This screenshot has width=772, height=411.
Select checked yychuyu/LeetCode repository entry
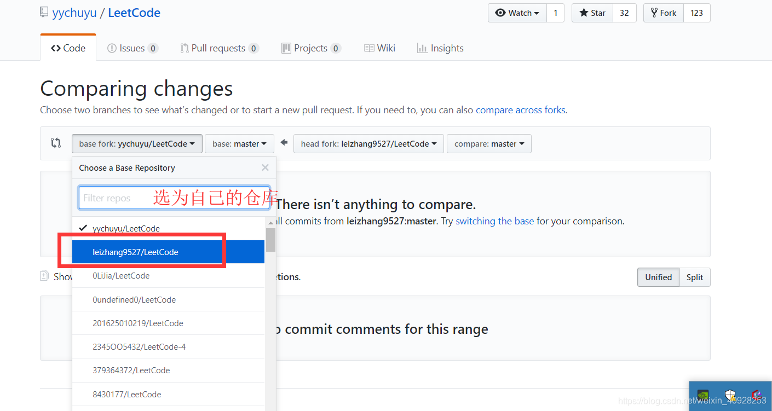tap(168, 228)
